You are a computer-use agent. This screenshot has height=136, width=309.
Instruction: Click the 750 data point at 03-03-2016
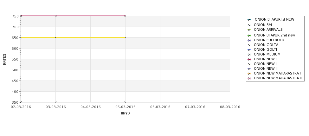point(55,16)
